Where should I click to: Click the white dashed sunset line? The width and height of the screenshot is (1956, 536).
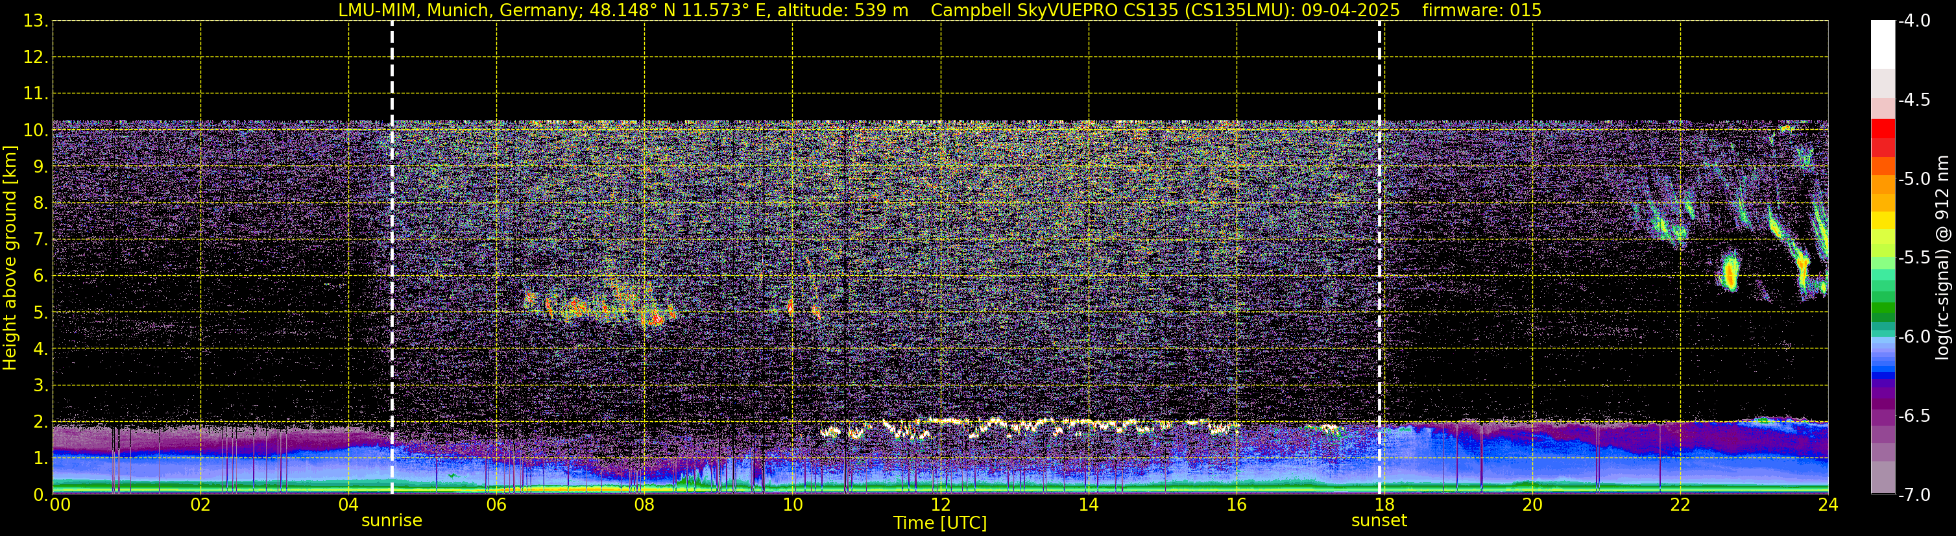(1380, 258)
